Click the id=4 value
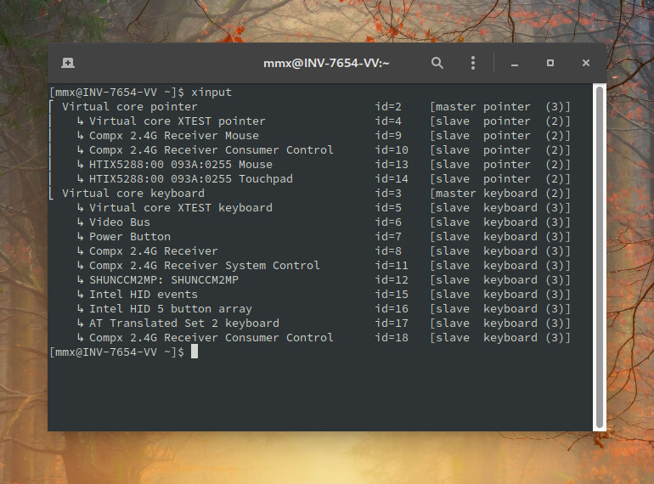654x484 pixels. tap(388, 121)
